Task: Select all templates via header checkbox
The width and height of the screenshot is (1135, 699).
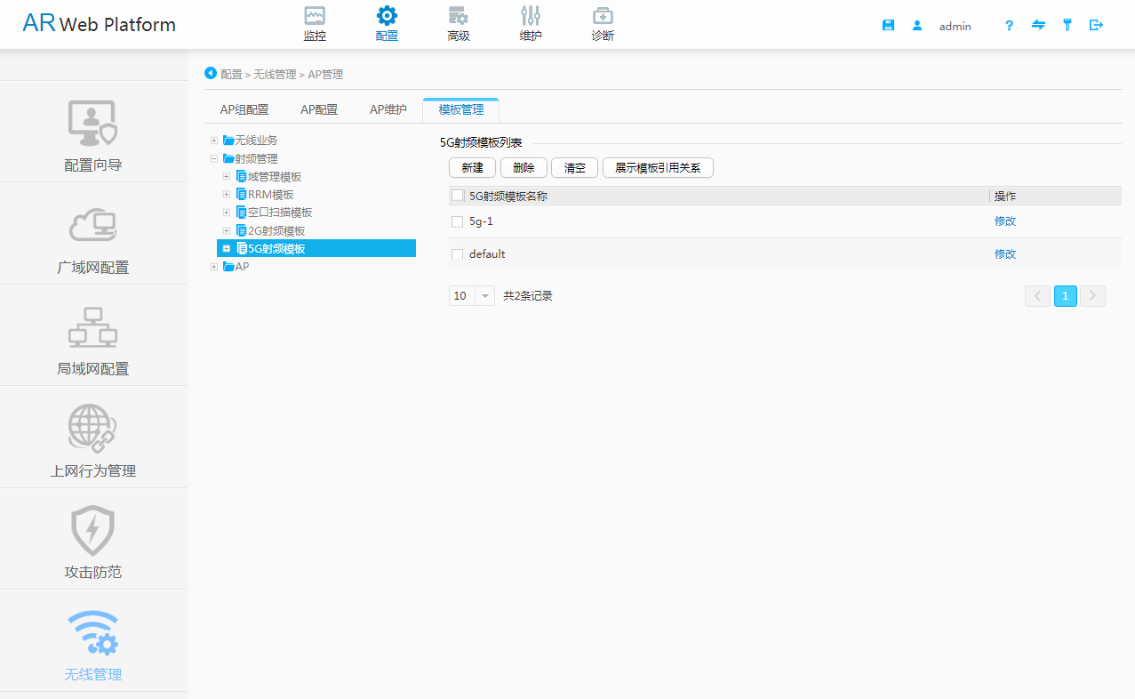Action: click(457, 195)
